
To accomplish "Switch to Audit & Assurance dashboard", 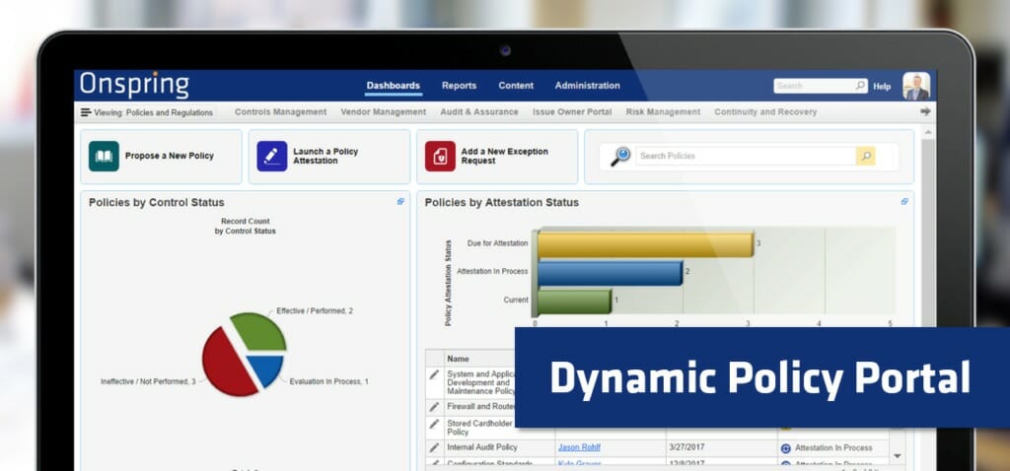I will point(479,112).
